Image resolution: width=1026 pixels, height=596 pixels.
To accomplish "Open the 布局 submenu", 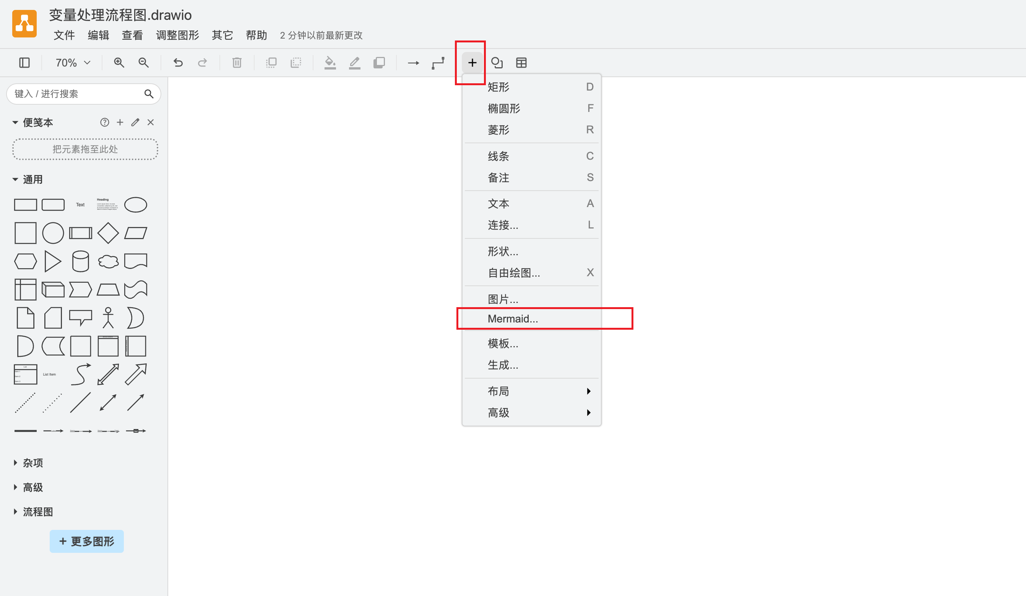I will pyautogui.click(x=498, y=391).
